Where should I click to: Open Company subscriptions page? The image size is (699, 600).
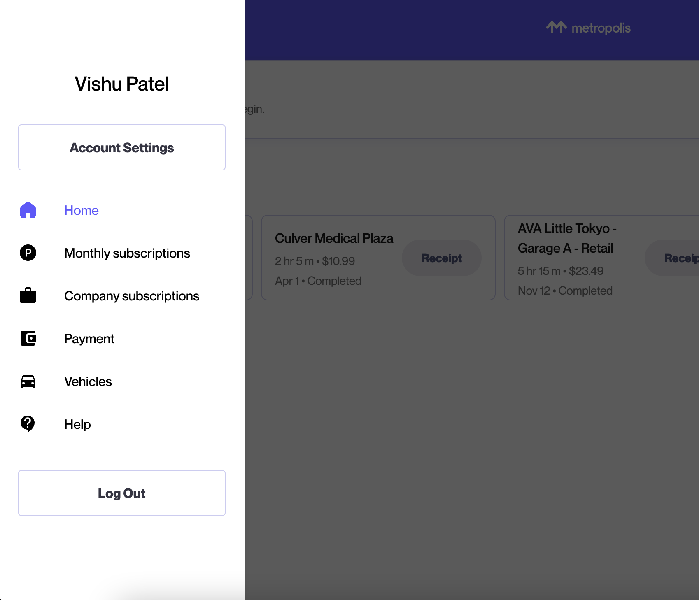132,296
